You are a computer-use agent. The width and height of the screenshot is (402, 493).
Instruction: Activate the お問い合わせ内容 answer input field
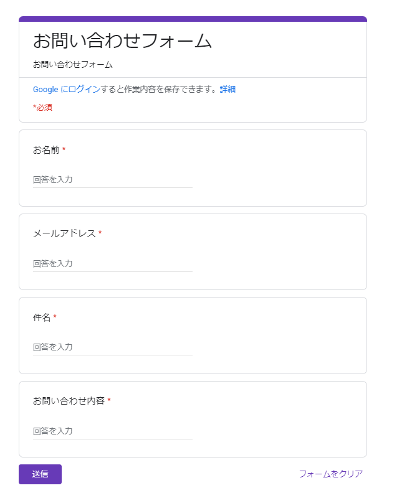click(x=112, y=431)
